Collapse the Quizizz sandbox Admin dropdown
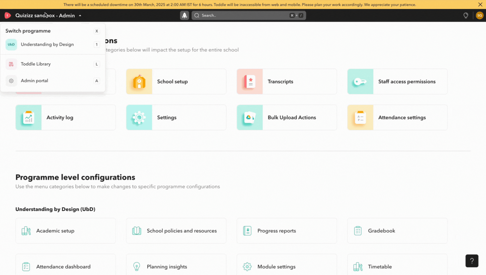 (80, 16)
